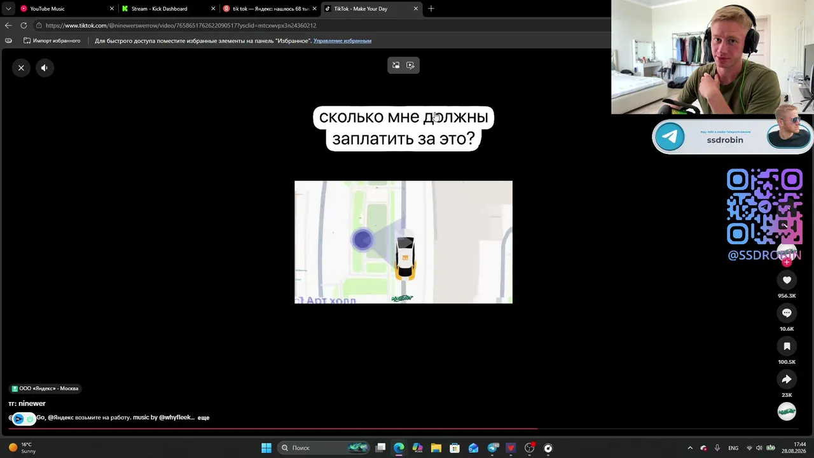Screen dimensions: 814x458
Task: Click the icon left of Импорт избранного
Action: pyautogui.click(x=8, y=41)
